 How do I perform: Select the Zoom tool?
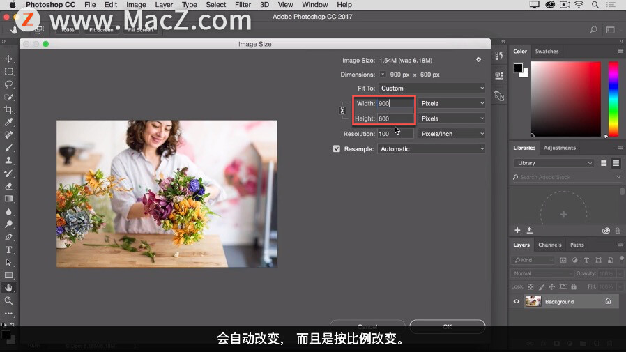point(8,300)
